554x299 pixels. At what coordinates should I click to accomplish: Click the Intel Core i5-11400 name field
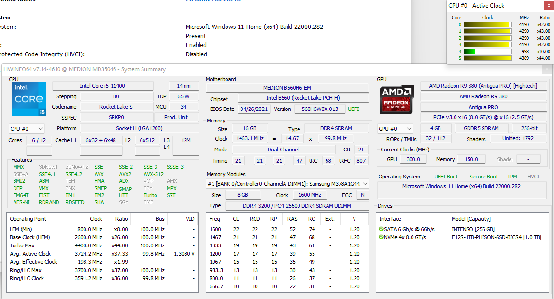coord(102,86)
